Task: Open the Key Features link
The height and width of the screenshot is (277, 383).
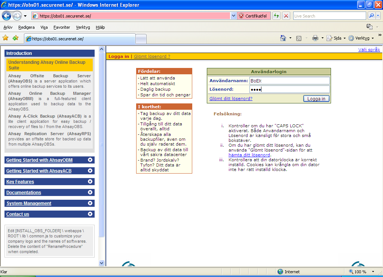Action: tap(20, 182)
